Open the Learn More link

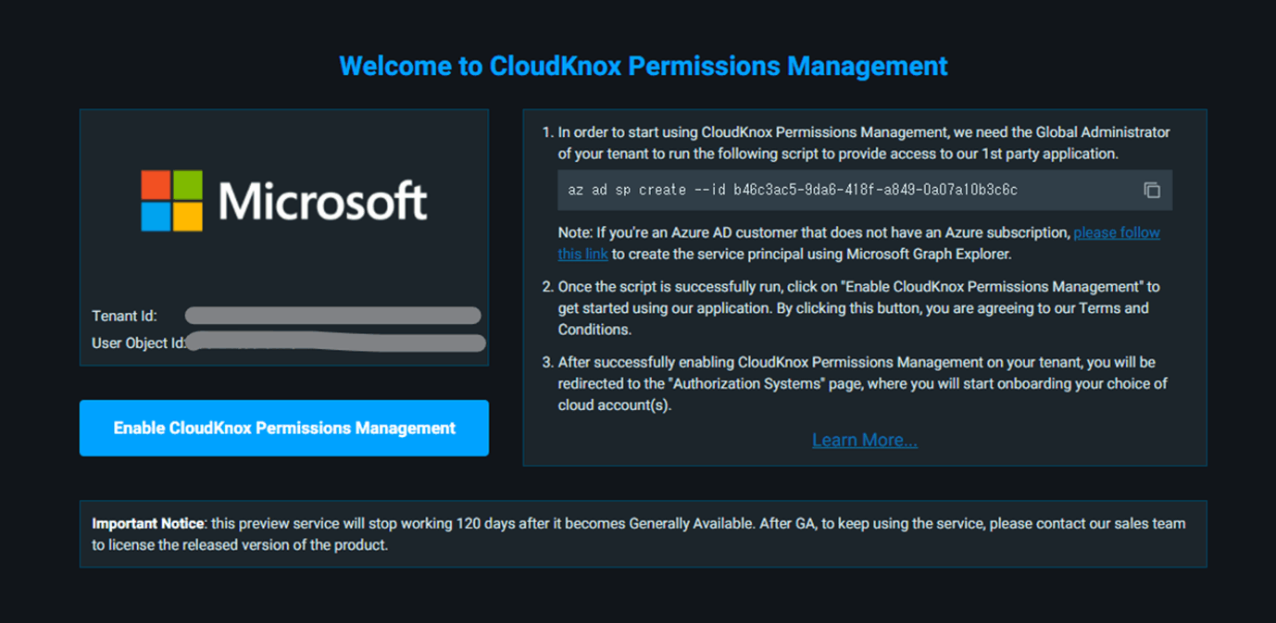[865, 440]
